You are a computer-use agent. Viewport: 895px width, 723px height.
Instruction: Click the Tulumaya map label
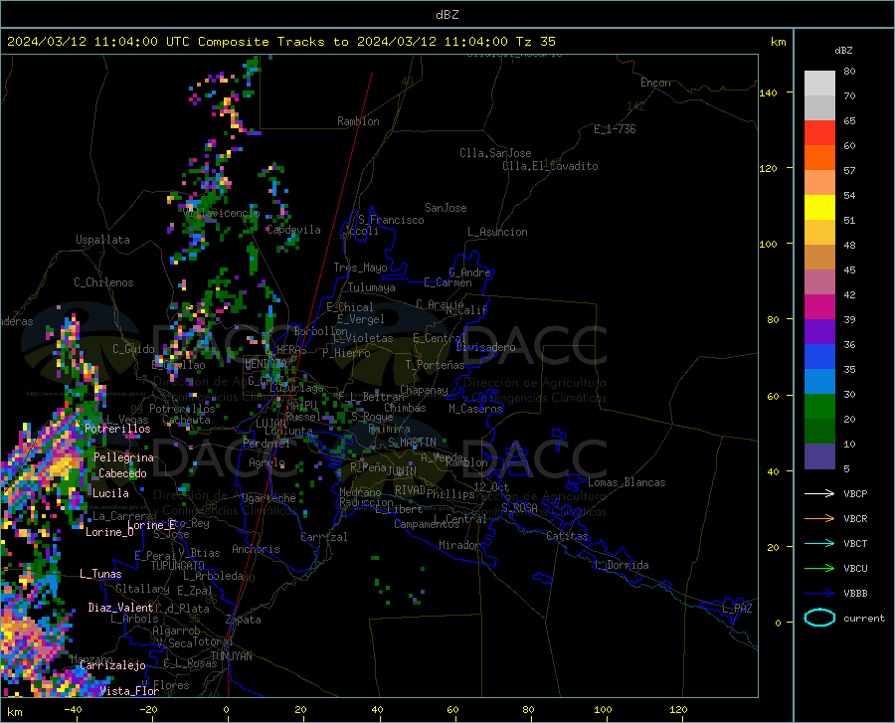click(x=372, y=287)
